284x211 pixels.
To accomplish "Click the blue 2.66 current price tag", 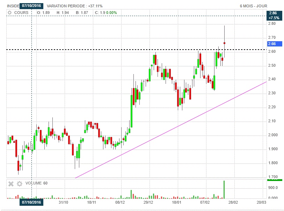I will 275,44.
